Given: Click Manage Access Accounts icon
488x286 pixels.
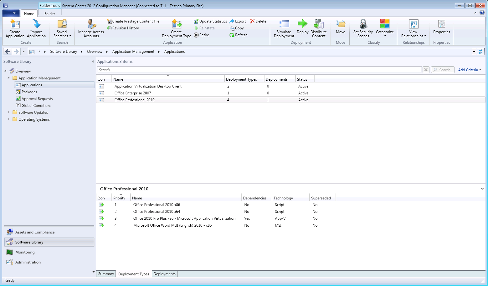Looking at the screenshot, I should (x=91, y=28).
